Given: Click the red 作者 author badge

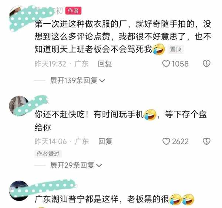Looking at the screenshot, I should [x=73, y=11].
